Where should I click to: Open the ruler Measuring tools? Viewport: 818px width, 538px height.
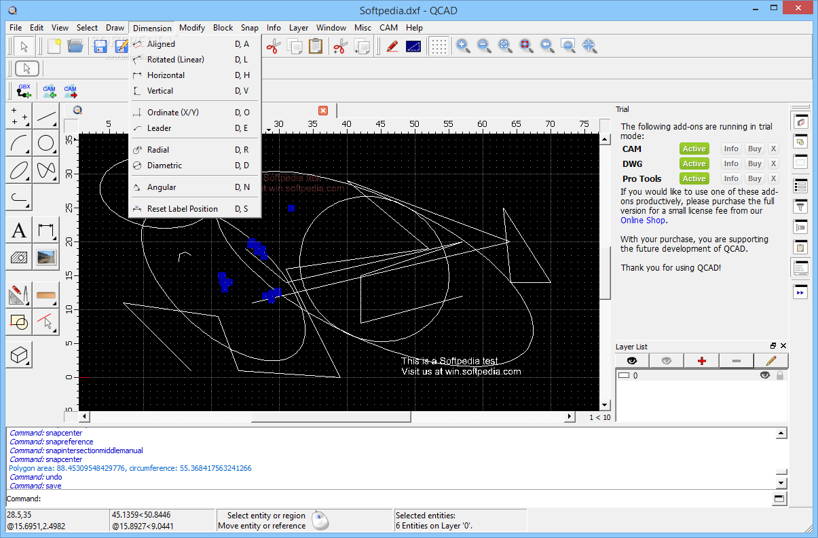point(46,295)
